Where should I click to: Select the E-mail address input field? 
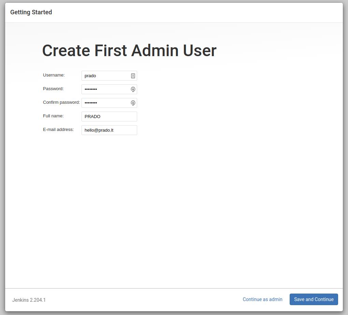[109, 130]
